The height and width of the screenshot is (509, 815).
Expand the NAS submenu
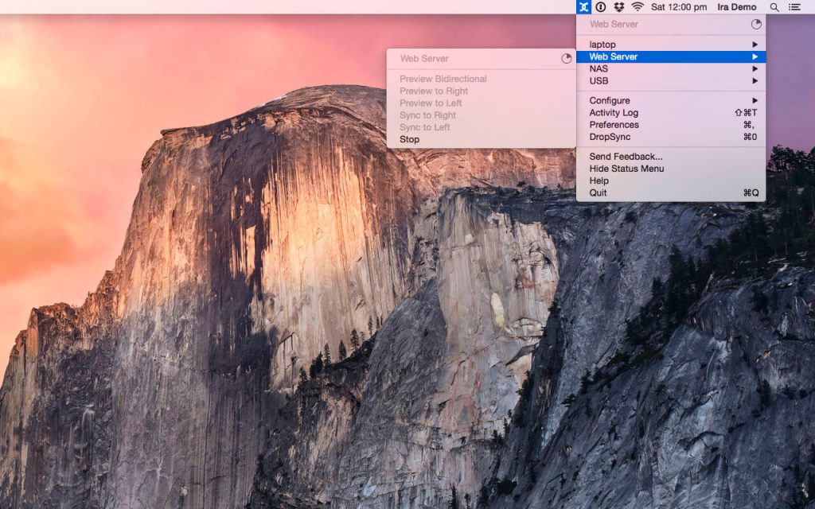click(755, 69)
